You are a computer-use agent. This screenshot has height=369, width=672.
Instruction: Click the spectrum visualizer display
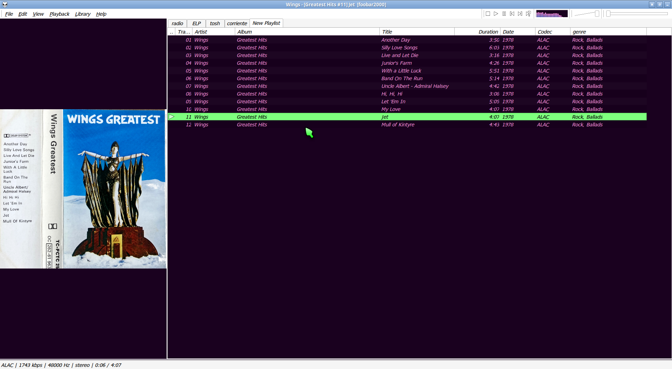(552, 14)
